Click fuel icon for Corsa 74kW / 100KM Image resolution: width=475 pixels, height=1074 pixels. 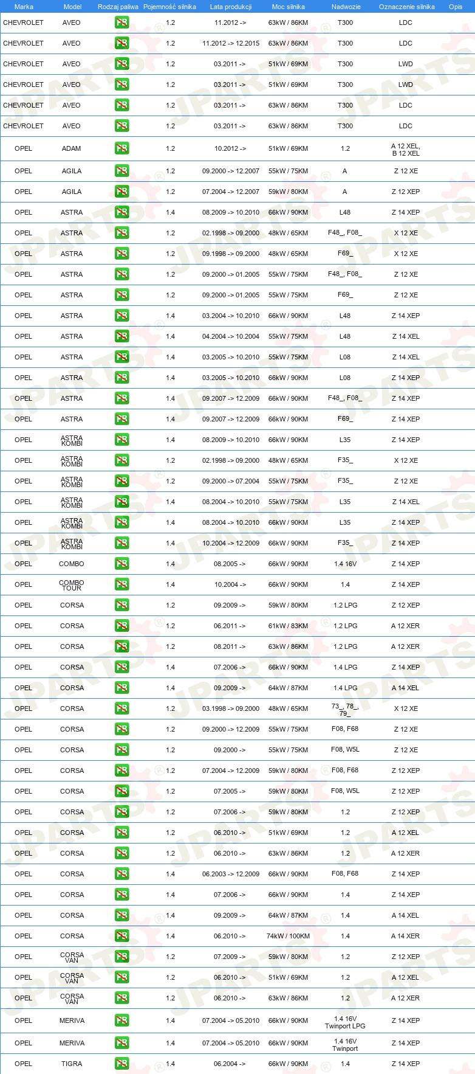(x=122, y=936)
